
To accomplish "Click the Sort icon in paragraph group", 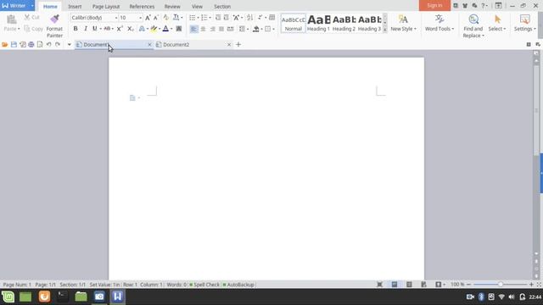I will 249,18.
